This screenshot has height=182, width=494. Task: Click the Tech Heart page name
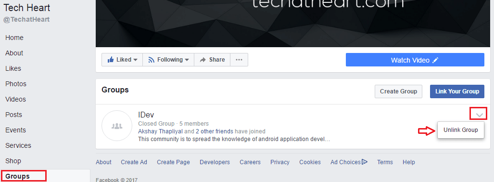pos(27,8)
